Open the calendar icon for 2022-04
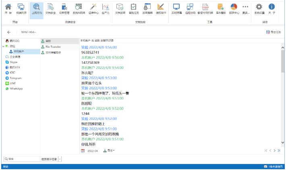 tap(83, 150)
